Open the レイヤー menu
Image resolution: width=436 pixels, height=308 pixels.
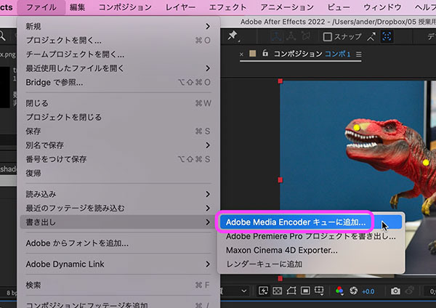[180, 7]
